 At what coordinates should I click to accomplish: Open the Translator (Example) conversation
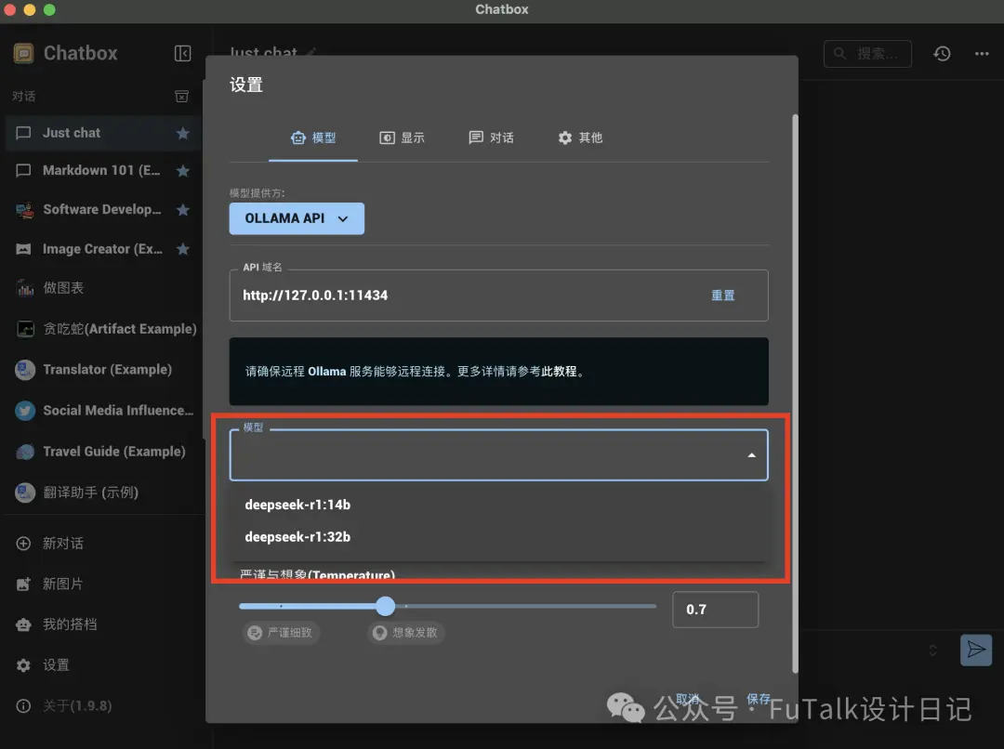pyautogui.click(x=103, y=369)
